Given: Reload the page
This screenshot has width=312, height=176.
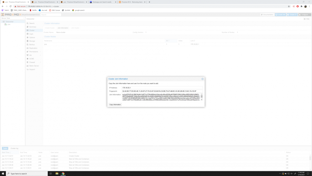Looking at the screenshot, I should tap(10, 6).
